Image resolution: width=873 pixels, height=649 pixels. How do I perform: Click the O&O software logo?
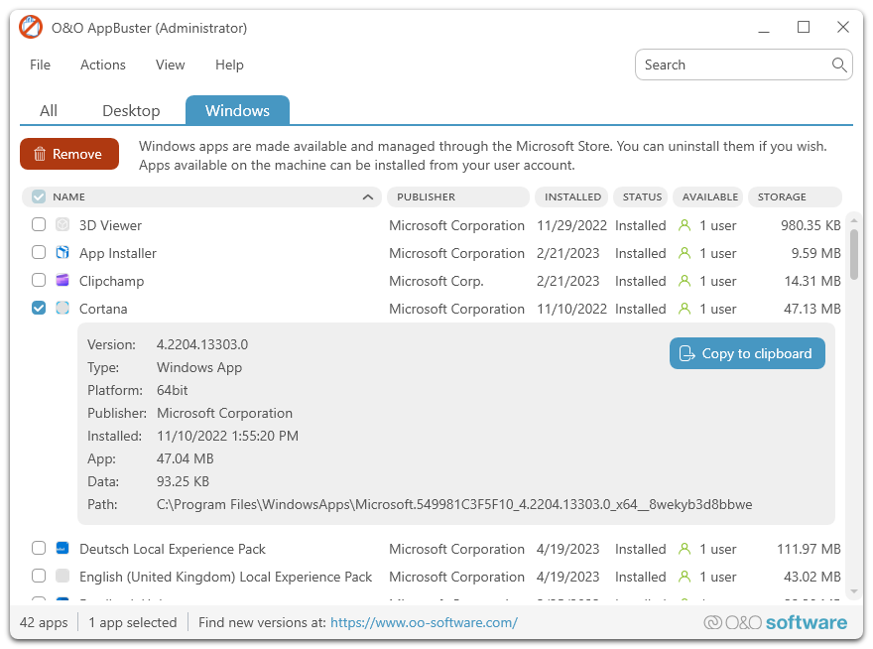tap(776, 622)
